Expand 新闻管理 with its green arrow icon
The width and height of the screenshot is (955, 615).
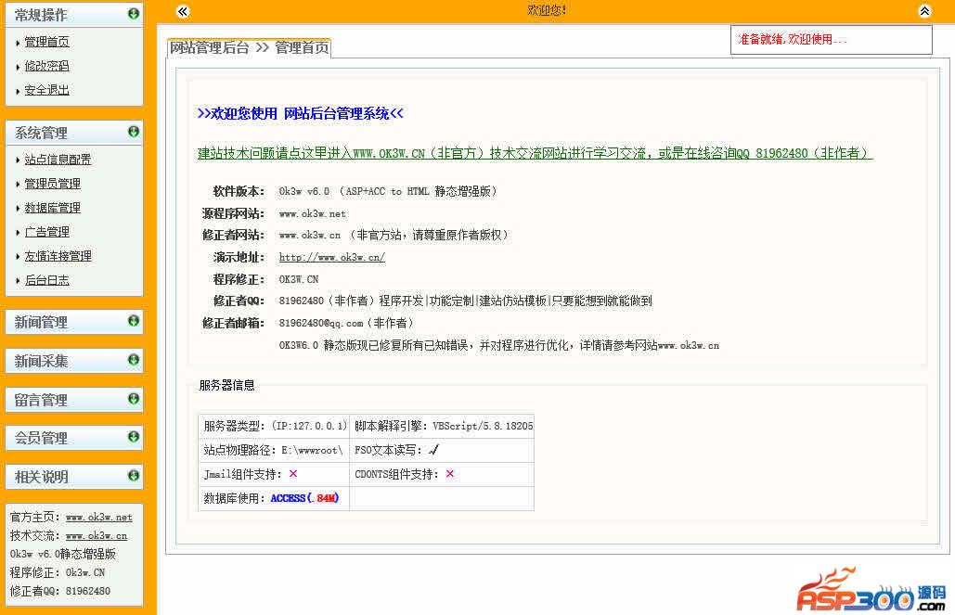click(x=134, y=321)
